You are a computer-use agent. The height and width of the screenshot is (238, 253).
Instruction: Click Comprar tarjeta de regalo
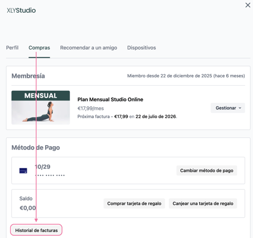[134, 204]
